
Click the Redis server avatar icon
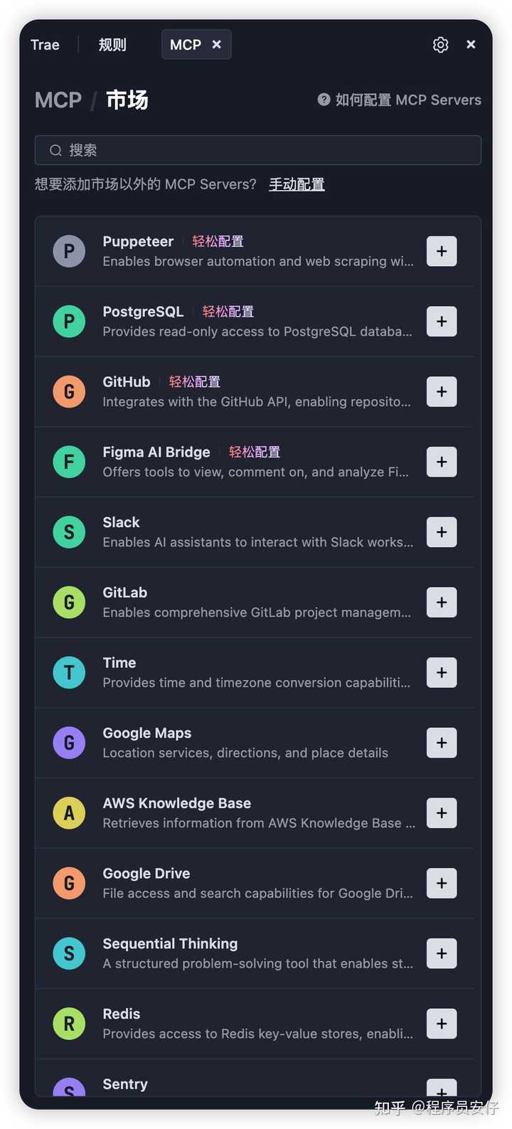tap(69, 1024)
